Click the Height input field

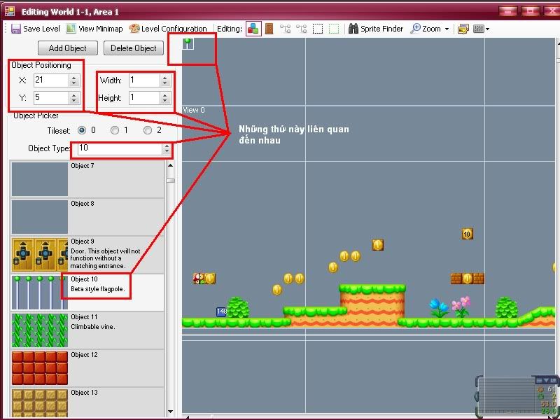[144, 97]
